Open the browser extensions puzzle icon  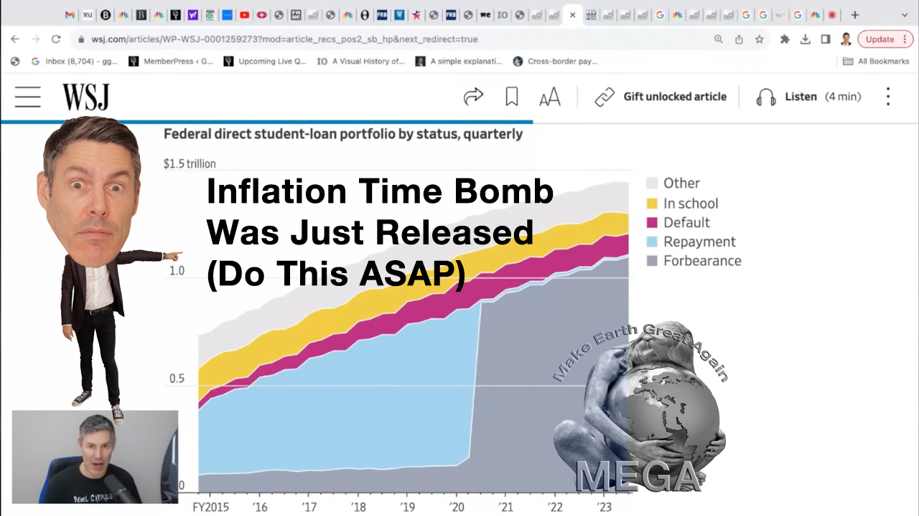tap(785, 39)
